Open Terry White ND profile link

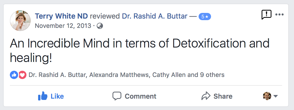[61, 16]
